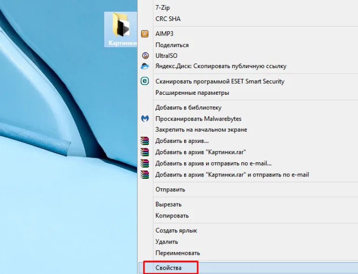Click WinRAR icon beside Добавить в архив "Картинки.rar"
Screen dimensions: 358x274
click(145, 152)
